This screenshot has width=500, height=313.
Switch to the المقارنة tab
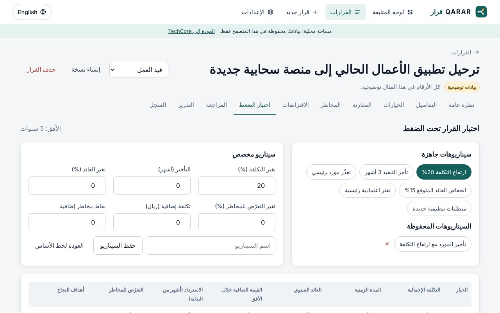click(362, 105)
